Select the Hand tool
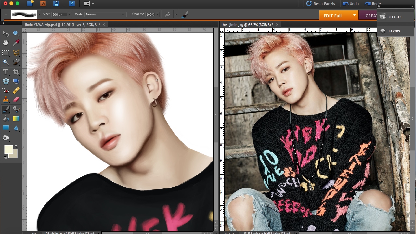The width and height of the screenshot is (416, 234). point(6,43)
